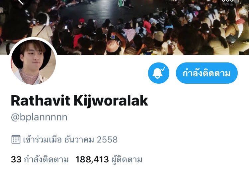The image size is (249, 173).
Task: Click the blue กำลังติดตาม following button
Action: pyautogui.click(x=207, y=73)
